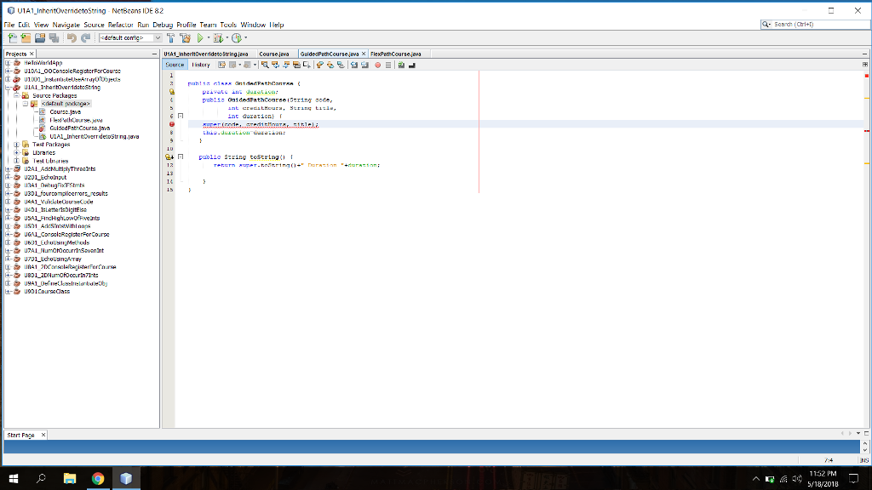Screen dimensions: 872x490
Task: Navigate back in the editor
Action: point(232,65)
